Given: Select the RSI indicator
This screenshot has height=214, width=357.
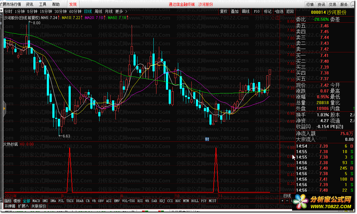Looking at the screenshot, I should click(x=140, y=201).
